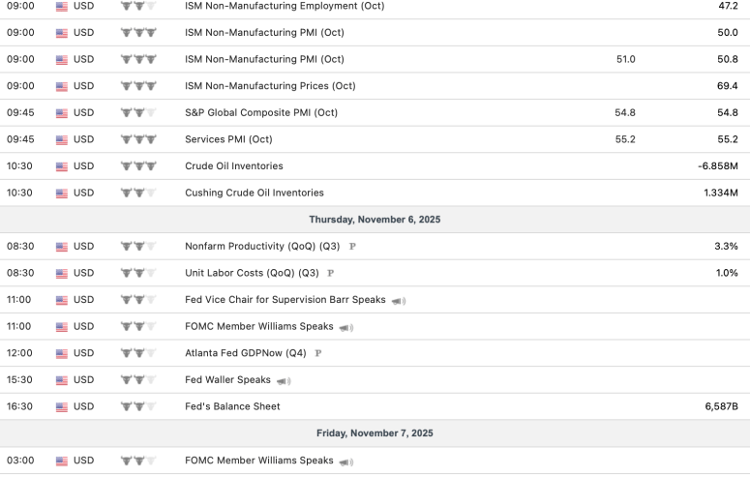Click importance bulls on Crude Oil Inventories row
Viewport: 750px width, 477px height.
click(138, 166)
